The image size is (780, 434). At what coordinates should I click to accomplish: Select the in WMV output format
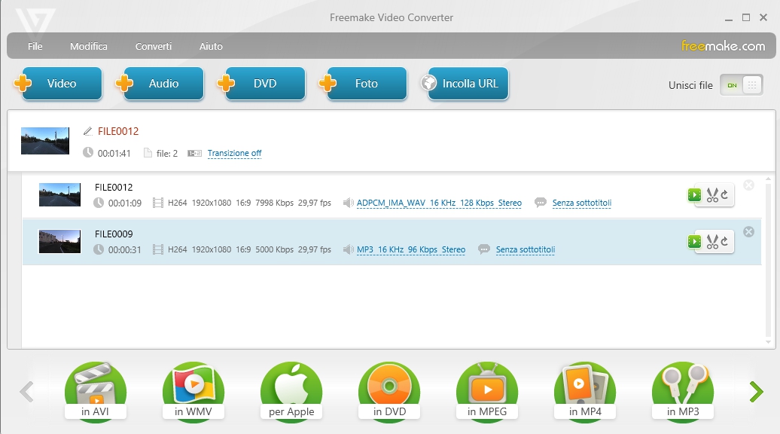(193, 392)
